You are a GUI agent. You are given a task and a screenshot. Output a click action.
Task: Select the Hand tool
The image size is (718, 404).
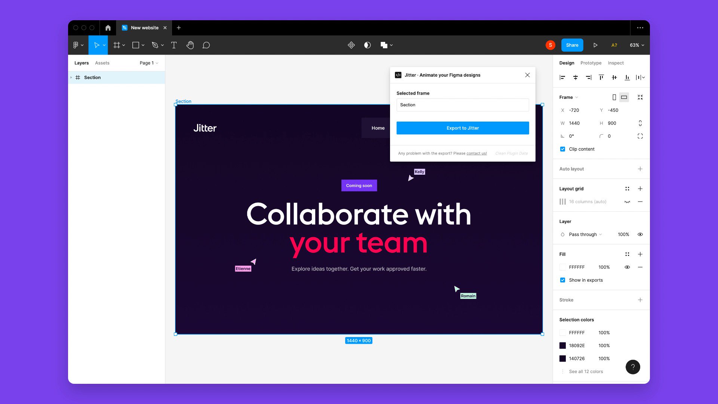(190, 45)
